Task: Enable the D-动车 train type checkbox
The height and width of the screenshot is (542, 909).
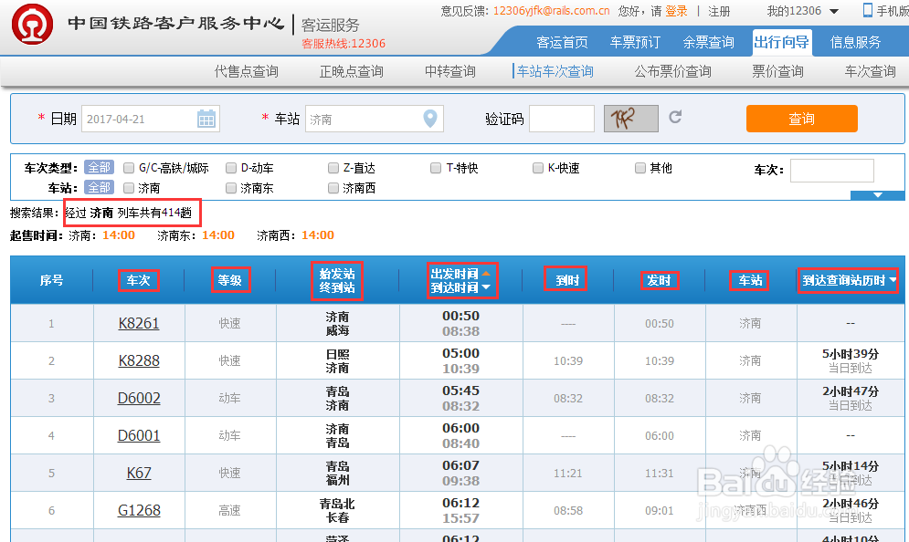Action: [x=231, y=168]
